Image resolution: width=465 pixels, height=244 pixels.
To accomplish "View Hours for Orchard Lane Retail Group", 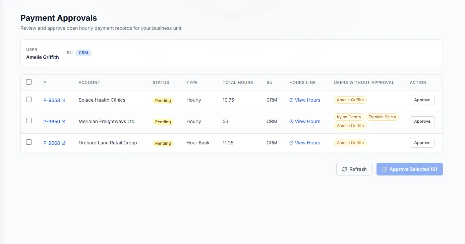I will click(305, 143).
